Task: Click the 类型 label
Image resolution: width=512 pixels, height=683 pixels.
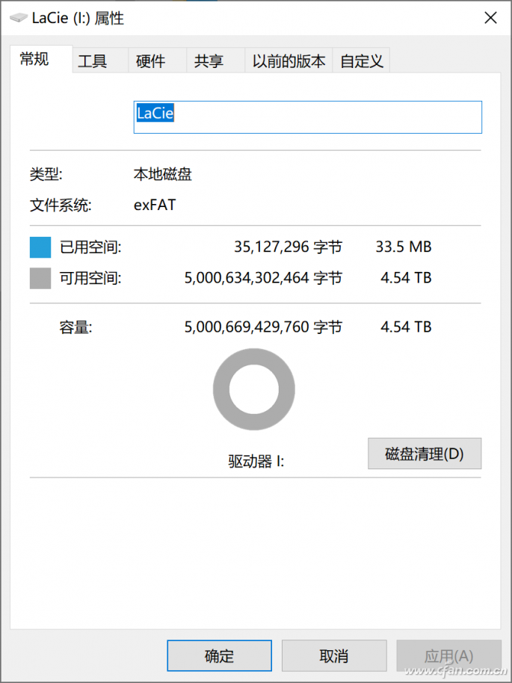Action: tap(46, 175)
